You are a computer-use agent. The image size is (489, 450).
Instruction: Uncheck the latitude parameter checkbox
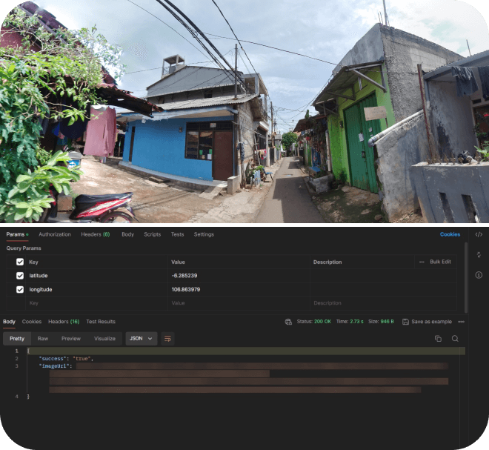coord(20,276)
